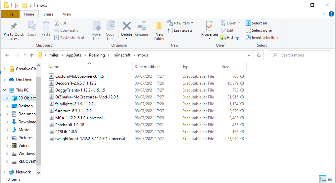This screenshot has height=183, width=336.
Task: Go back with the left arrow
Action: click(7, 55)
